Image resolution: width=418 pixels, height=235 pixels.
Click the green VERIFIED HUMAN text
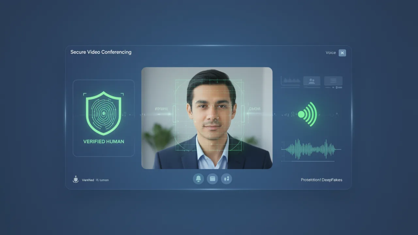click(104, 141)
